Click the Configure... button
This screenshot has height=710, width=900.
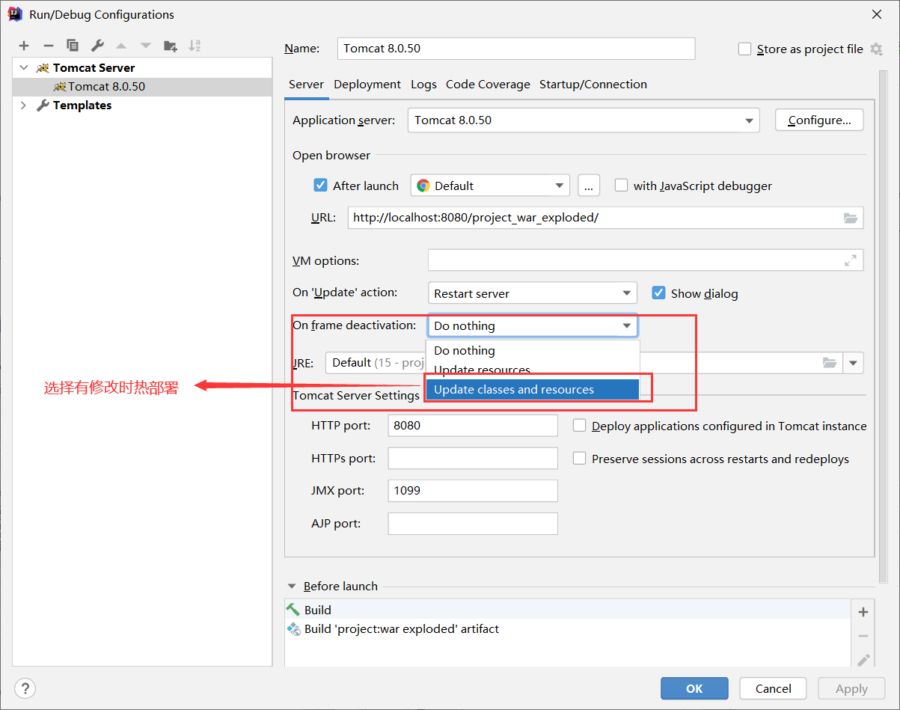pyautogui.click(x=819, y=120)
